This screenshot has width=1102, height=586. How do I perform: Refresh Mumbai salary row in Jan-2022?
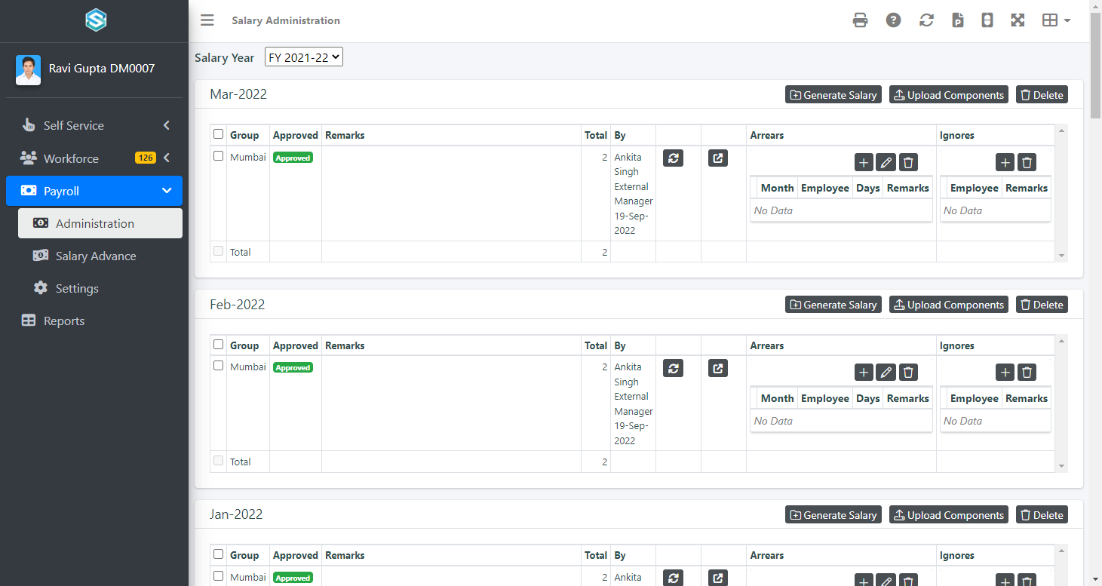[674, 578]
